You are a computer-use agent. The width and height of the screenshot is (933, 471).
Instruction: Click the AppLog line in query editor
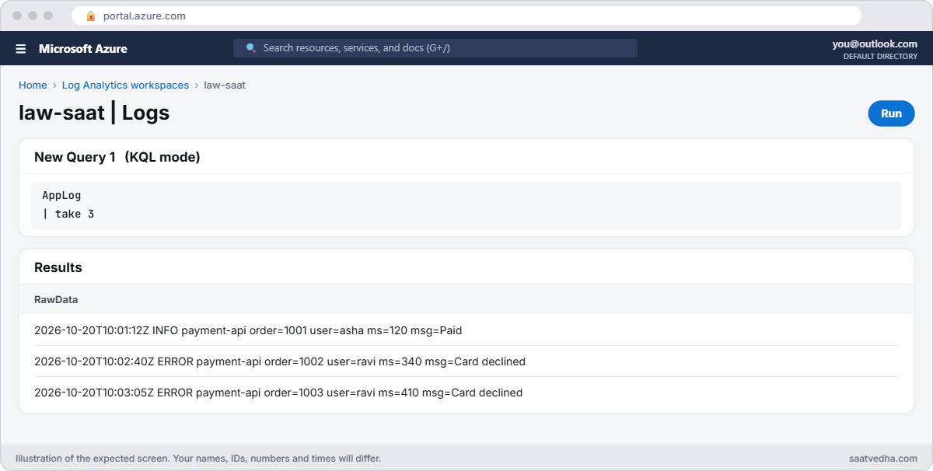[x=61, y=196]
